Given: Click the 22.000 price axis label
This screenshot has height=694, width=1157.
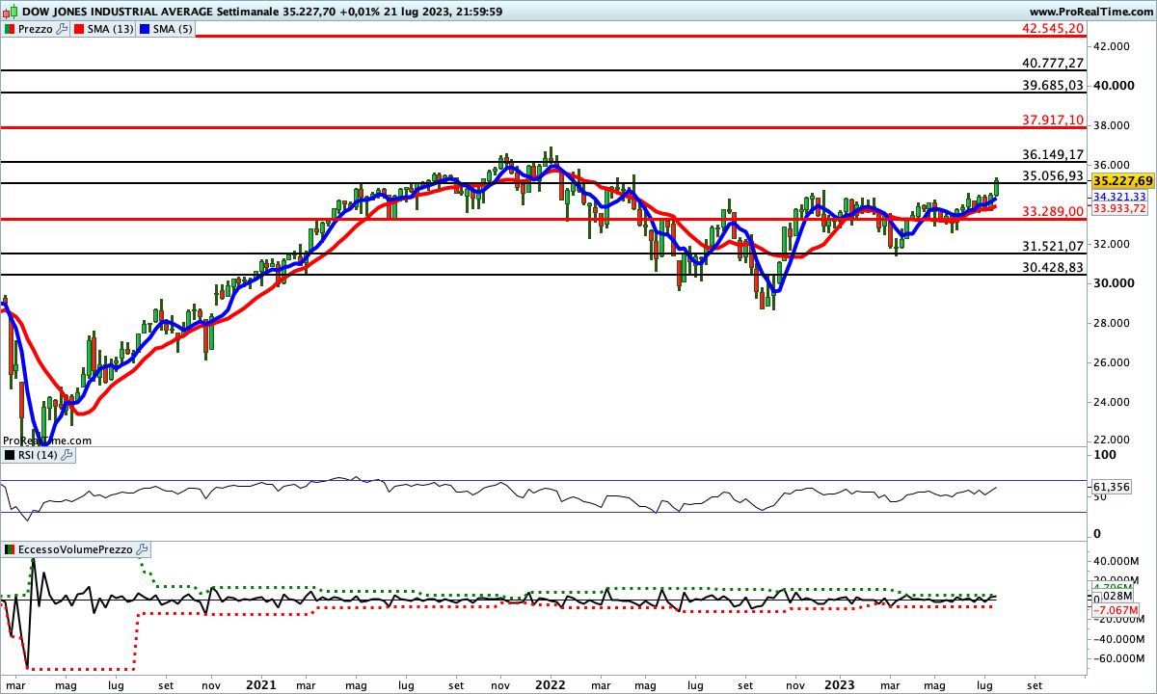Looking at the screenshot, I should click(x=1112, y=441).
